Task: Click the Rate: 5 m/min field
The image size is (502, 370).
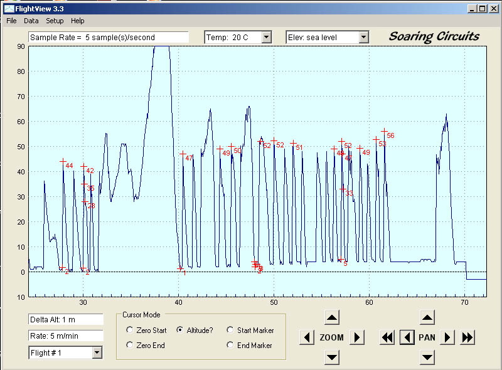Action: pyautogui.click(x=66, y=336)
